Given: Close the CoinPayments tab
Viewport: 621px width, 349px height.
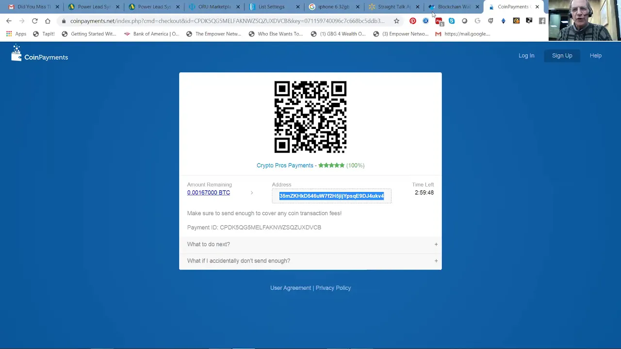Looking at the screenshot, I should (537, 7).
